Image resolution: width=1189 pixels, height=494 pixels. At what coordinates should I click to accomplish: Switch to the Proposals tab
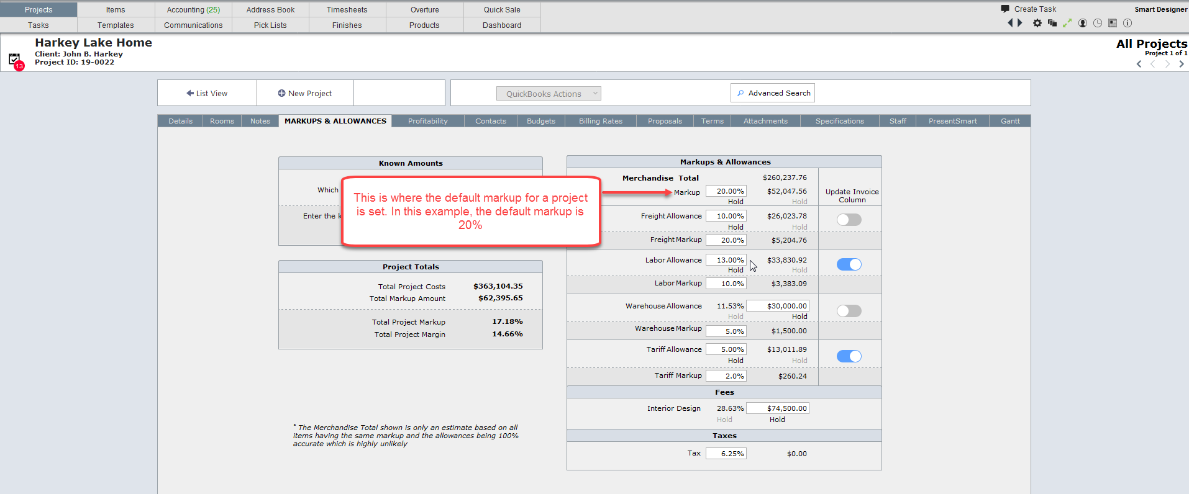665,121
